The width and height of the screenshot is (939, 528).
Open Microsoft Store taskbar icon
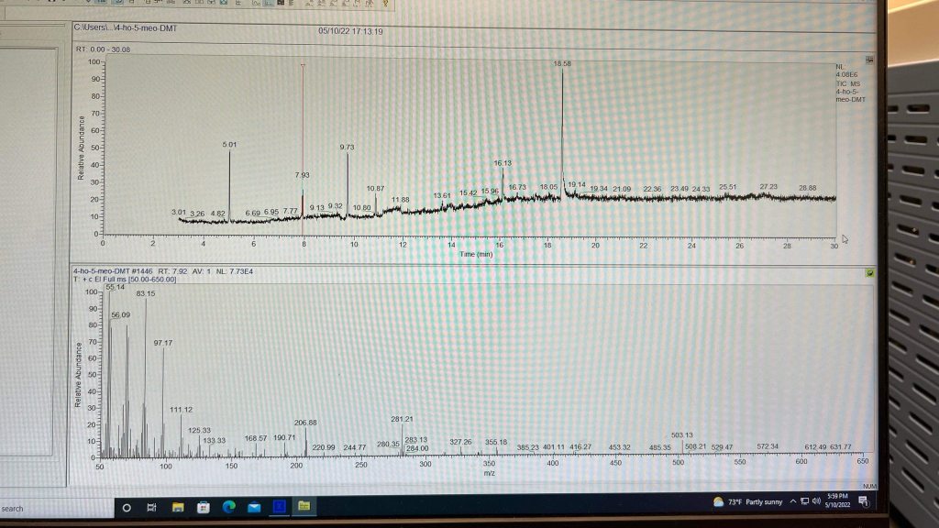click(204, 507)
